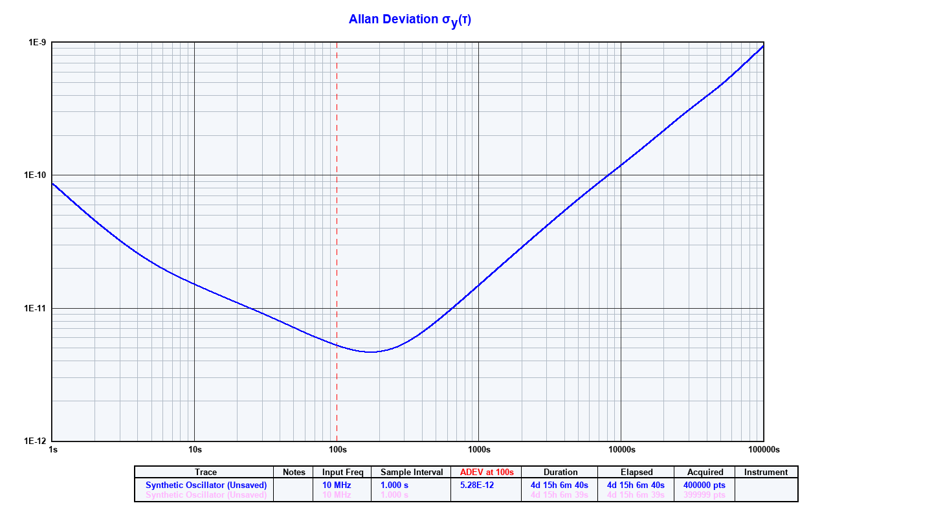Click the 10s x-axis label
The width and height of the screenshot is (932, 523).
click(195, 449)
